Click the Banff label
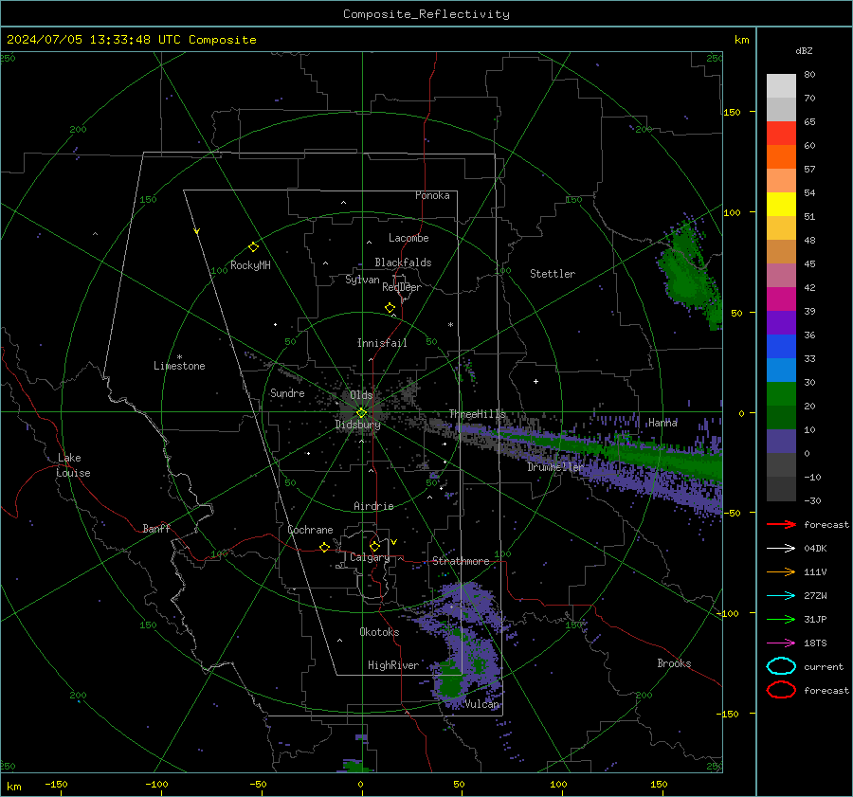Image resolution: width=853 pixels, height=797 pixels. point(156,528)
